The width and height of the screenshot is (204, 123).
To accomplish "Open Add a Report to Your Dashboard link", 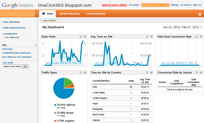I will coord(17,57).
